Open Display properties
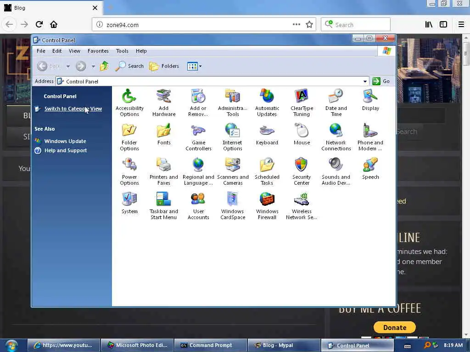The image size is (470, 352). click(x=370, y=99)
